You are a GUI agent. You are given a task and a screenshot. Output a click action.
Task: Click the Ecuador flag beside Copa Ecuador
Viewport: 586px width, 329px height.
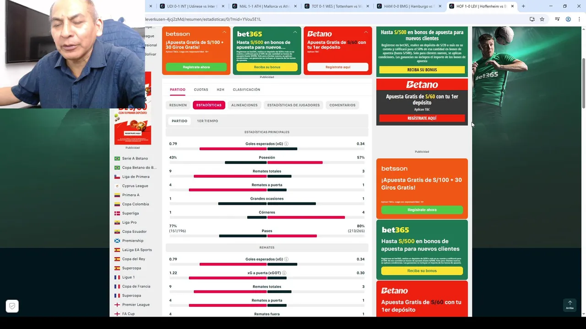point(117,232)
